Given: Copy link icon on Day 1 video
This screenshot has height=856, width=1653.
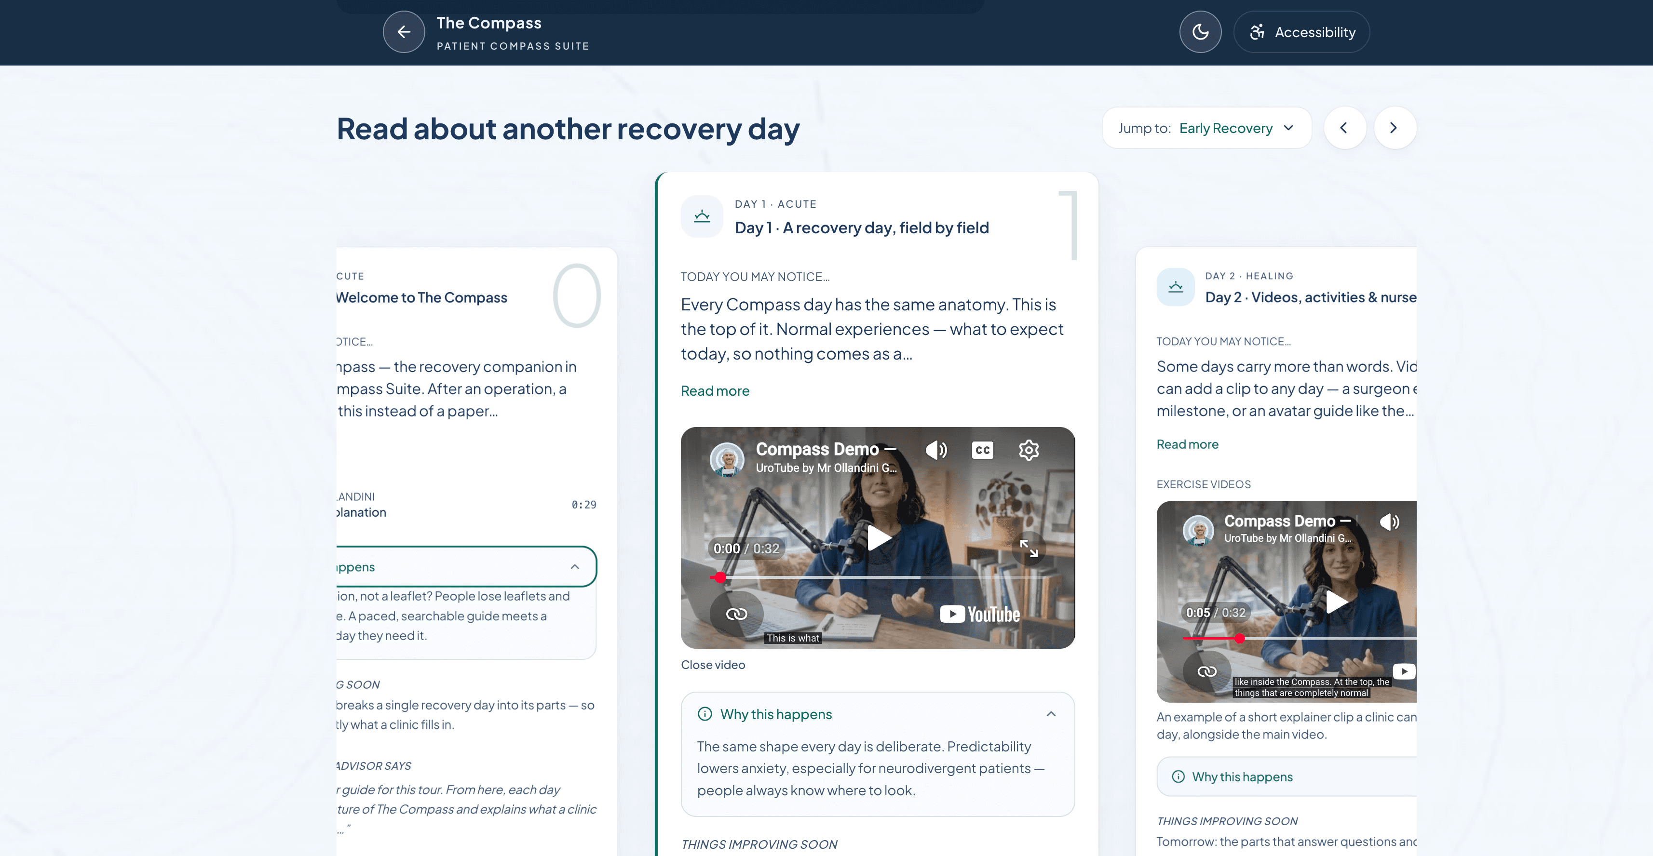Looking at the screenshot, I should click(736, 614).
